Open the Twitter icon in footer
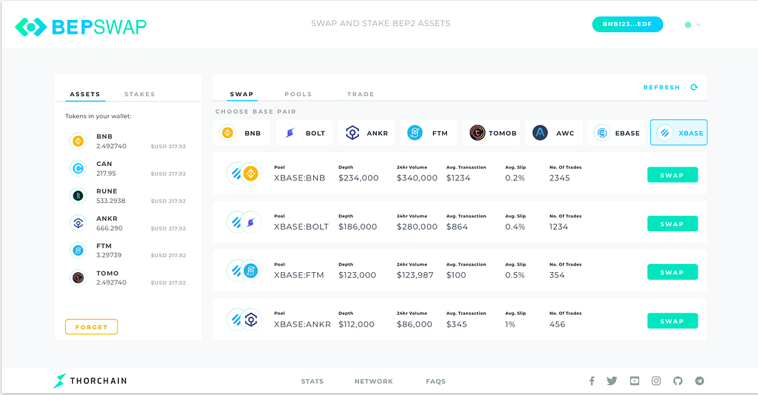 612,381
